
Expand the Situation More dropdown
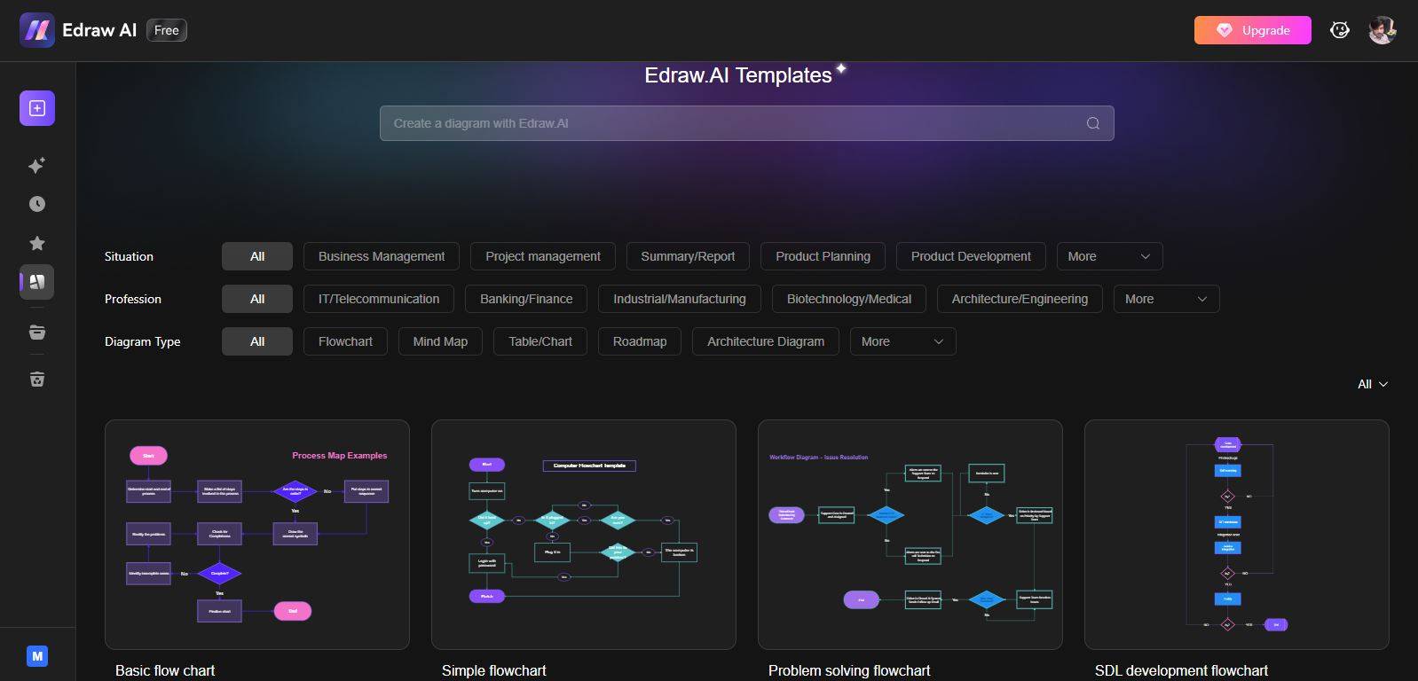pos(1110,256)
